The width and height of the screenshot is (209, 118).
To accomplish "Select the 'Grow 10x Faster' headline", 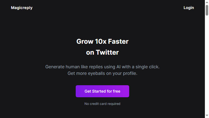I will point(102,42).
